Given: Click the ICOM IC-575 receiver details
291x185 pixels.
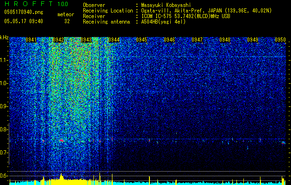Looking at the screenshot, I should coord(186,16).
